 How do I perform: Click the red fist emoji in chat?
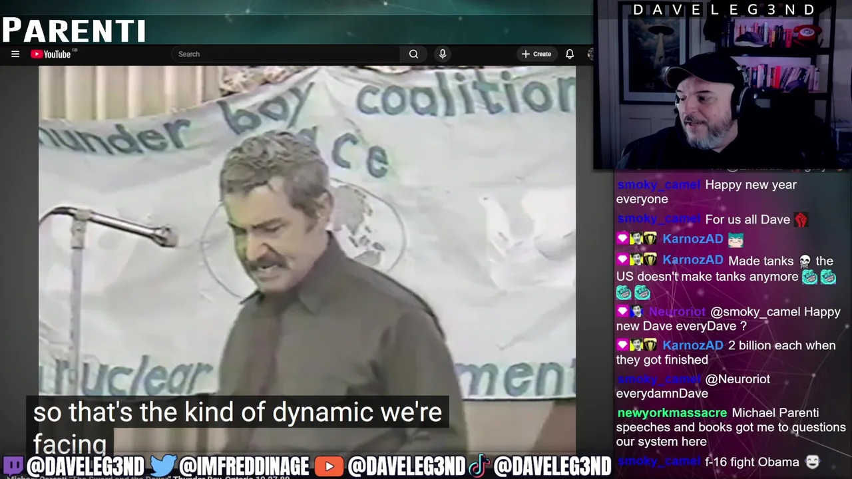click(801, 220)
